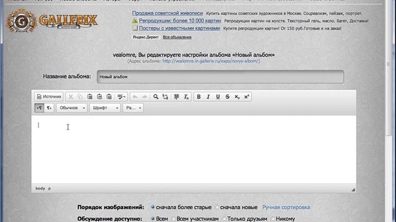Click the Undo arrow icon
This screenshot has width=396, height=222.
point(135,97)
